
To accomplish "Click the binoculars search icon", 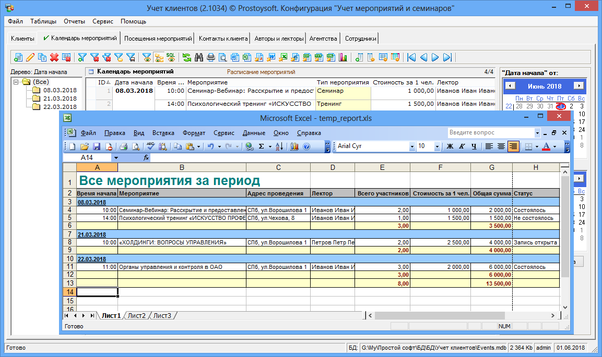I will (x=199, y=57).
